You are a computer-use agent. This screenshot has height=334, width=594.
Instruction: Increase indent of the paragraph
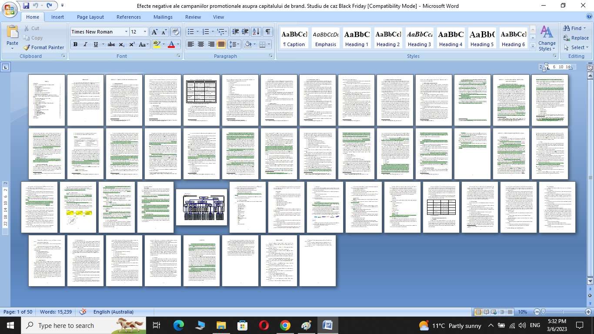click(245, 32)
